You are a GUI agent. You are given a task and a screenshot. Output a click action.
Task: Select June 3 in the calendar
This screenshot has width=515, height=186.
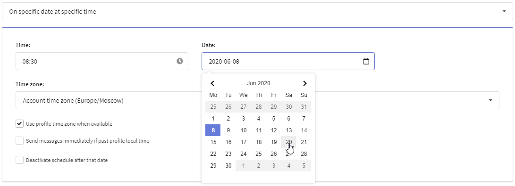coord(244,119)
